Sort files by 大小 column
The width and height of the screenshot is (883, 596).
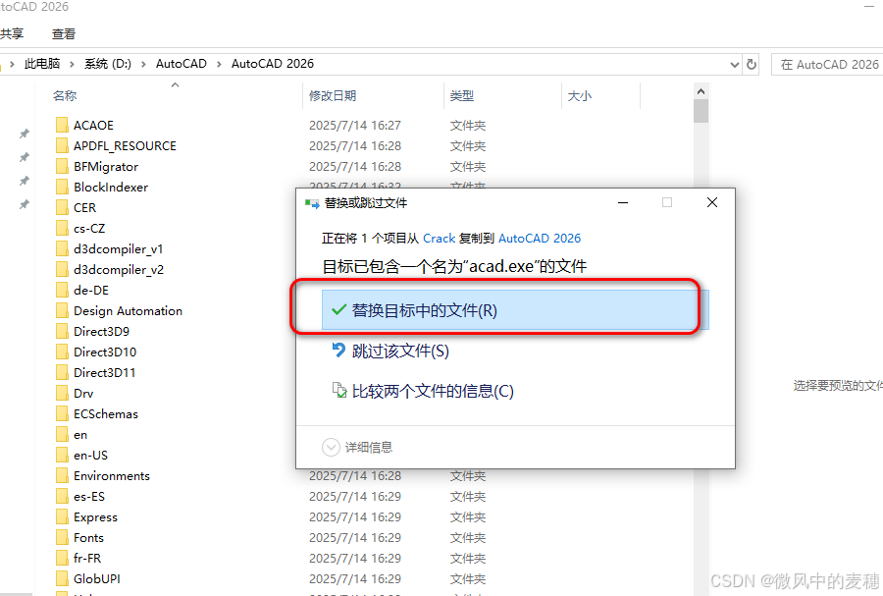click(580, 96)
